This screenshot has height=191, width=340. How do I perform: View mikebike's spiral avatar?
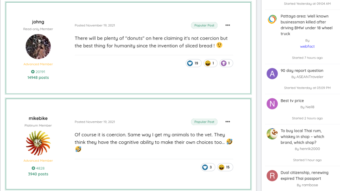pyautogui.click(x=38, y=143)
